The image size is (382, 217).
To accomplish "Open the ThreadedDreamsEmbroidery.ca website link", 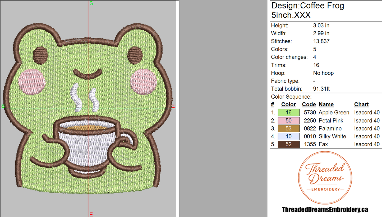I will point(325,210).
